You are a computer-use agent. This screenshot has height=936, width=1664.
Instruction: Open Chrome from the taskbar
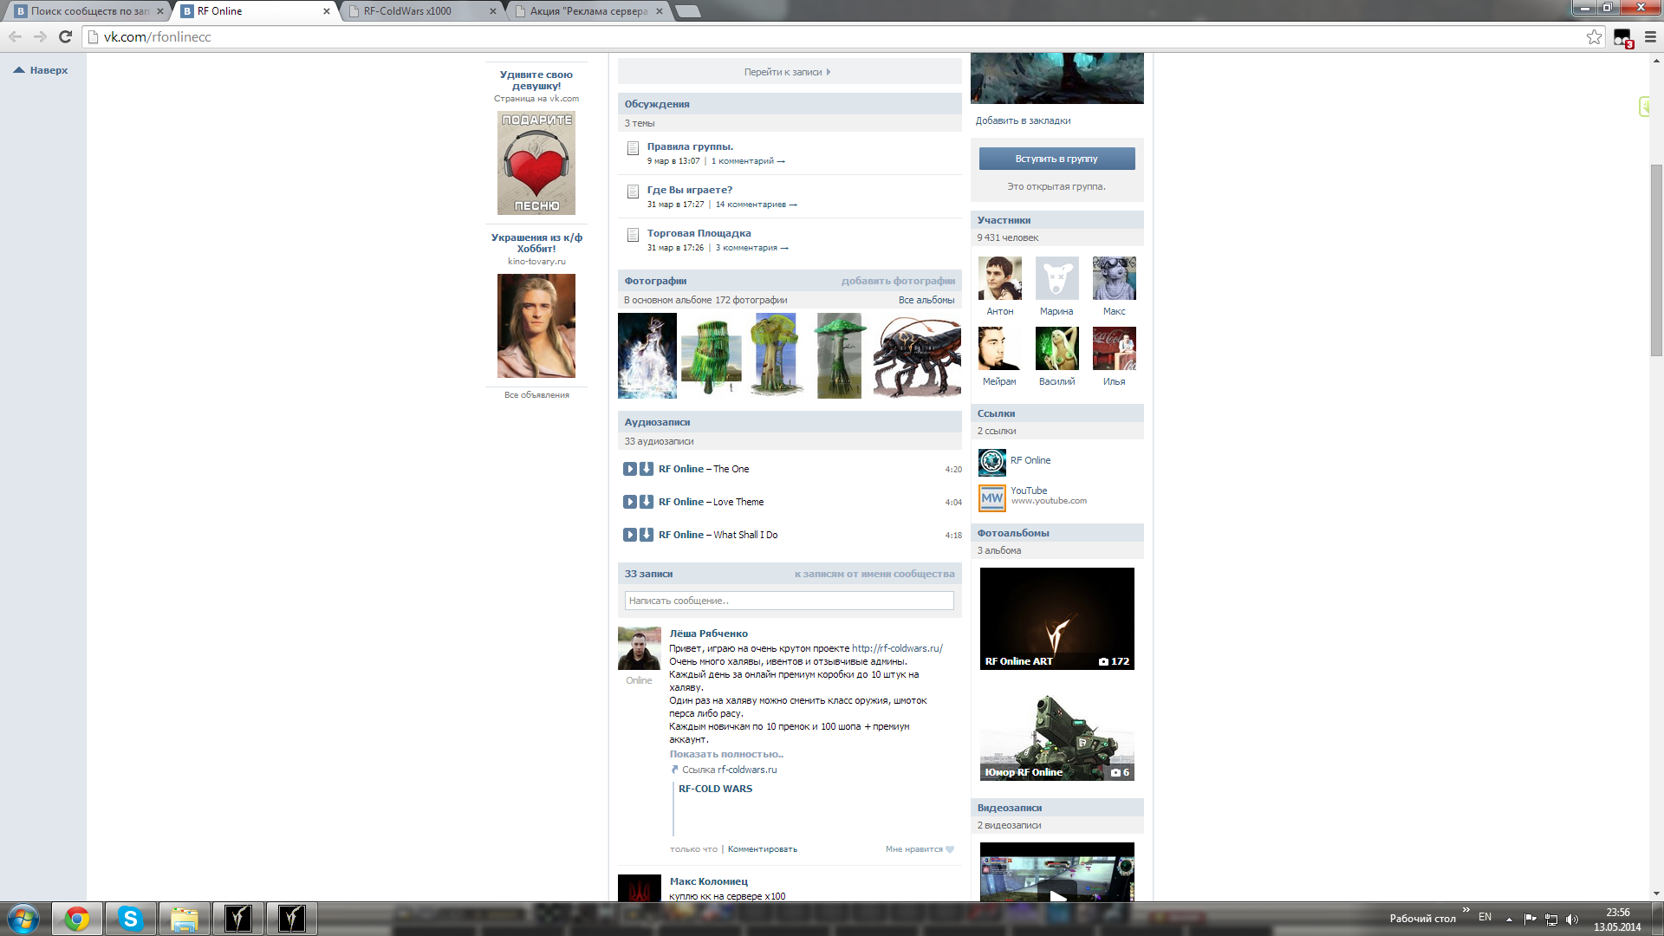click(x=77, y=919)
